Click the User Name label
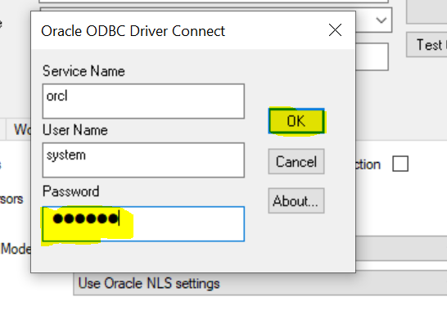The height and width of the screenshot is (315, 447). 75,130
